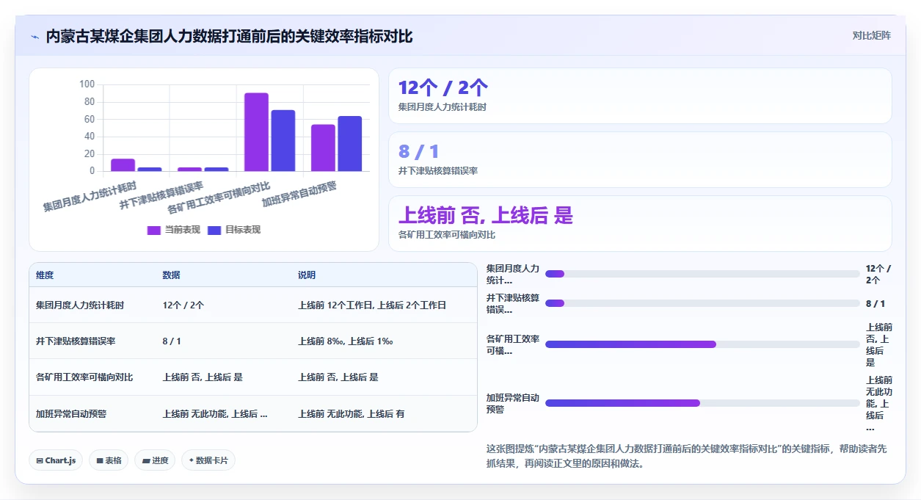Select the 数据 table column header
Image resolution: width=921 pixels, height=500 pixels.
coord(171,275)
